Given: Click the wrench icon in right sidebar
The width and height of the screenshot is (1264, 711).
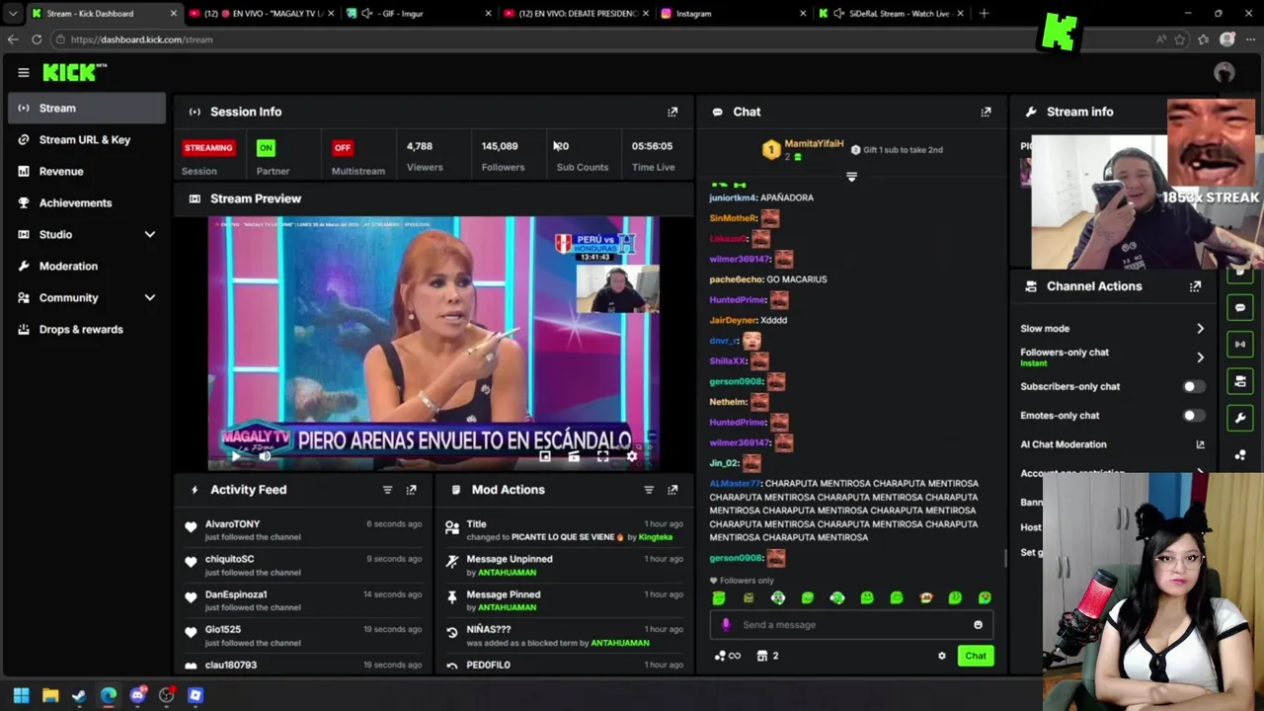Looking at the screenshot, I should tap(1240, 418).
